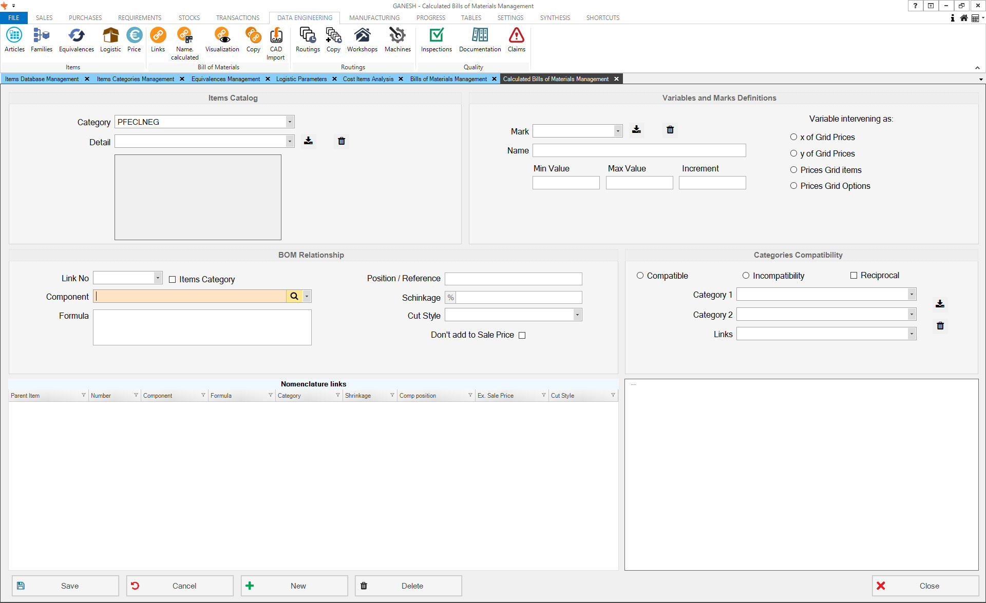Click the Claims warning icon
The height and width of the screenshot is (603, 986).
[x=516, y=40]
